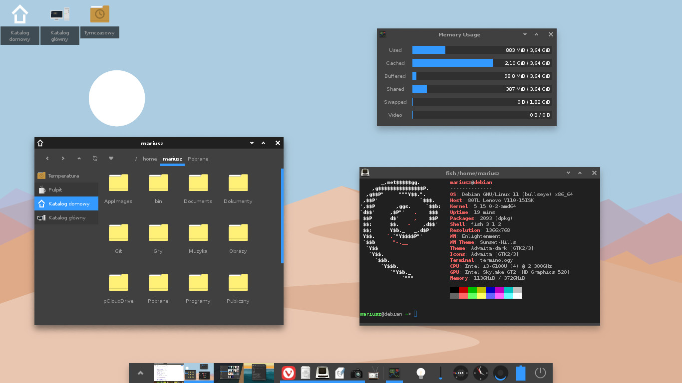
Task: Open Temperatura in the file manager sidebar
Action: (x=66, y=176)
